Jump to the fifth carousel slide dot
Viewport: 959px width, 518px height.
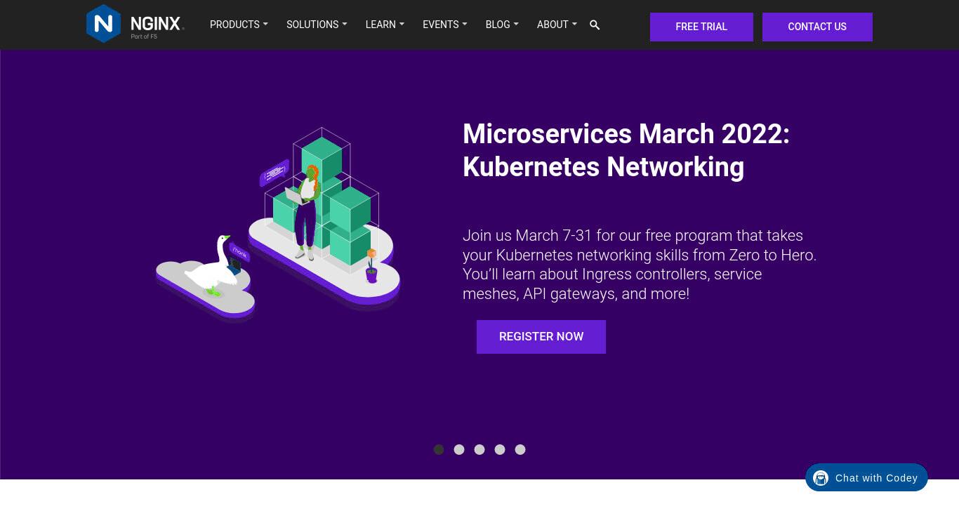pyautogui.click(x=520, y=449)
